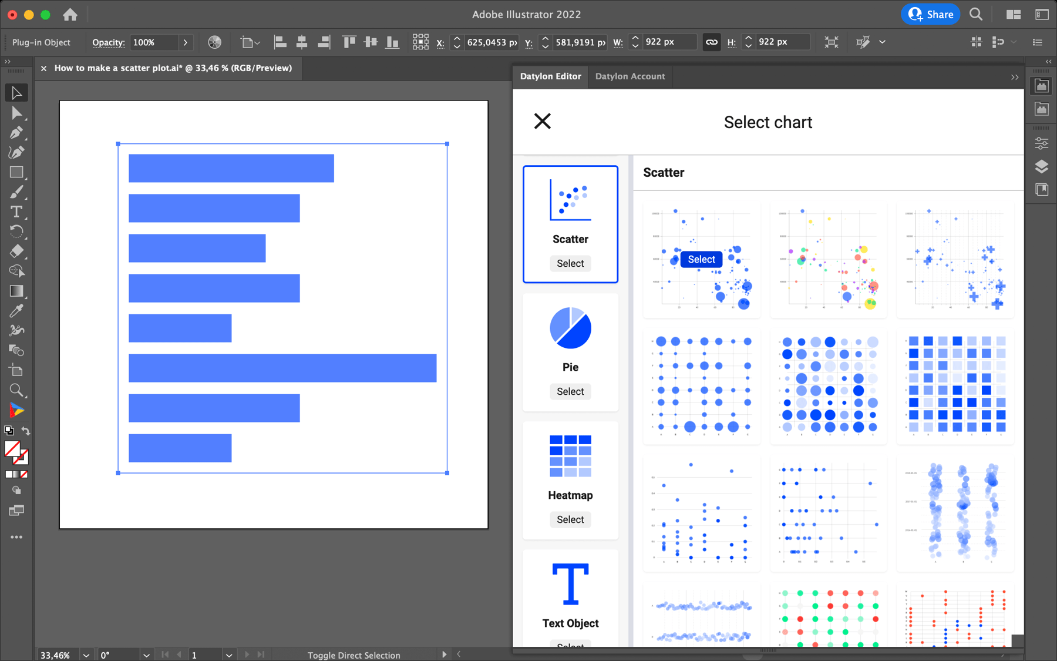
Task: Pick the Type tool
Action: (x=16, y=212)
